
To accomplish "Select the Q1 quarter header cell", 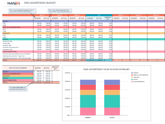I will pyautogui.click(x=99, y=15).
